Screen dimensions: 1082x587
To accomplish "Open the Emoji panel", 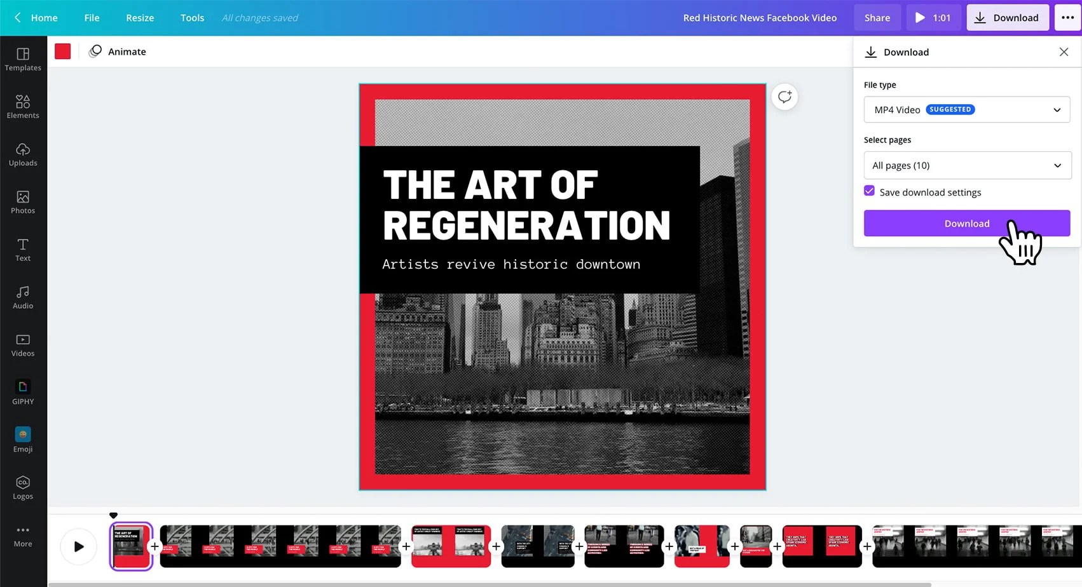I will (23, 439).
